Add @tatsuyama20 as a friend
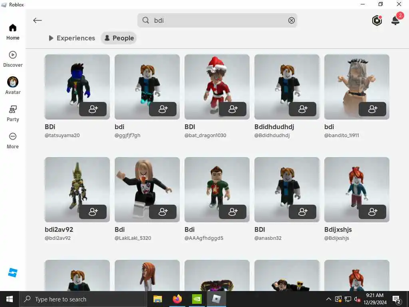 coord(93,109)
